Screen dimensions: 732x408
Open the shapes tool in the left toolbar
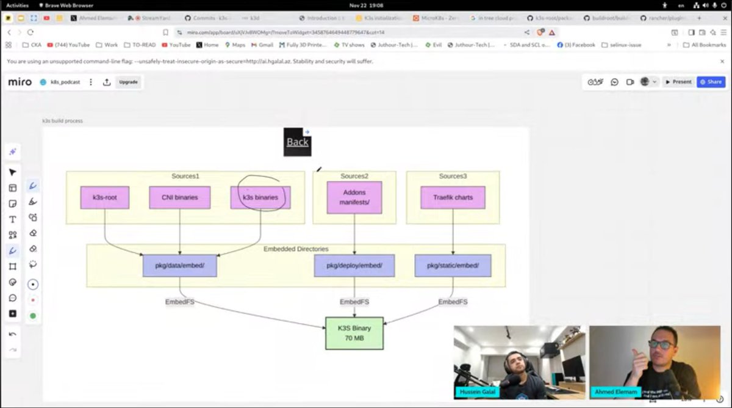pos(12,235)
